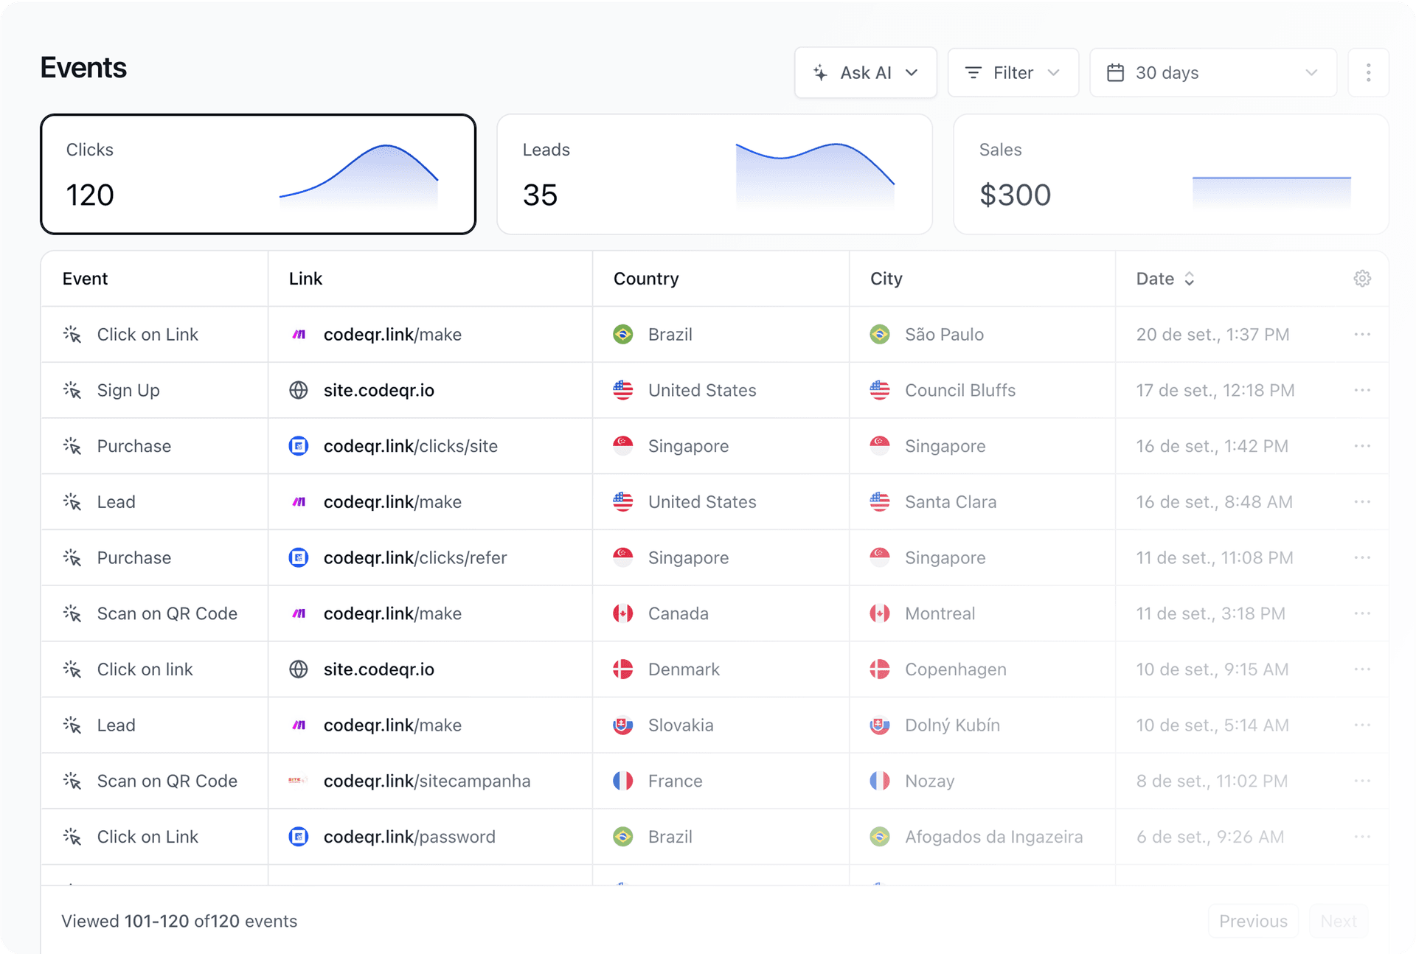
Task: Open the Filter dropdown chevron
Action: point(1055,72)
